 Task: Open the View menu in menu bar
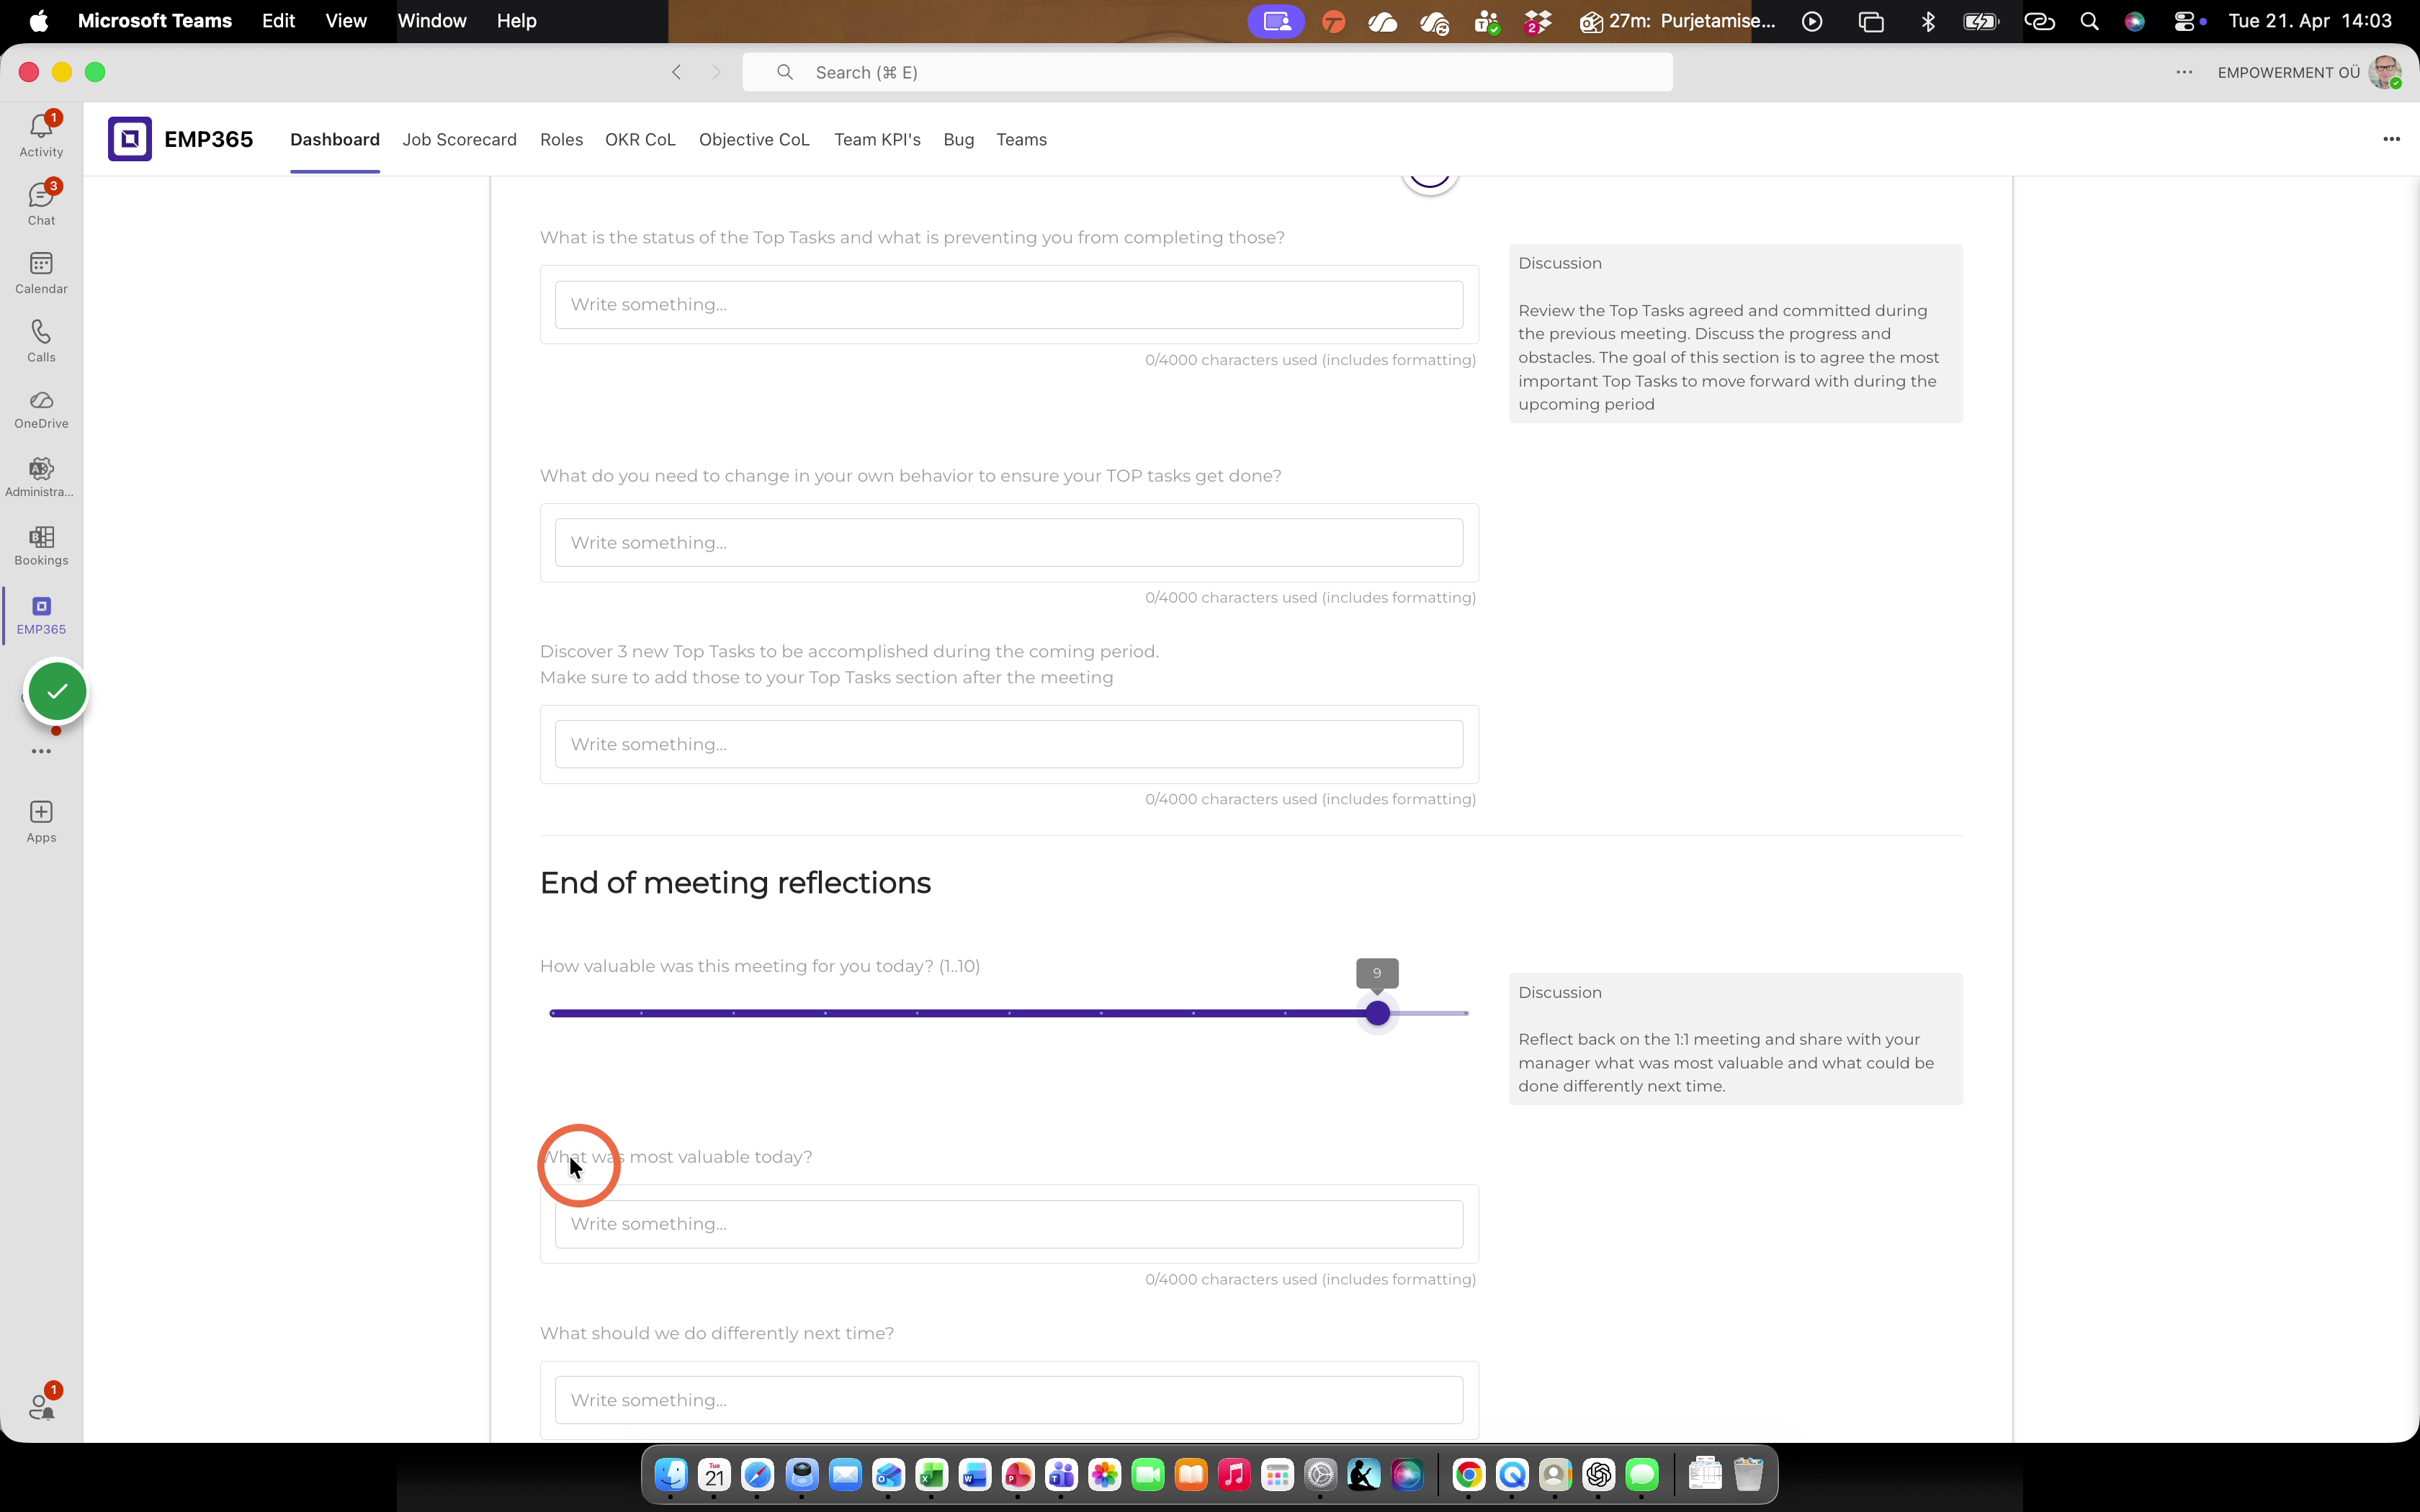(346, 21)
